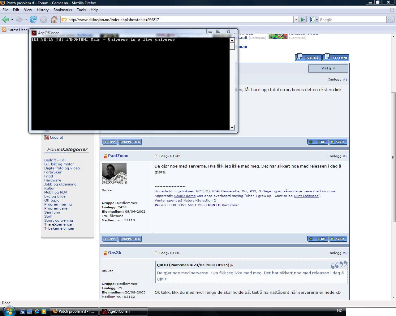The height and width of the screenshot is (316, 396).
Task: Click OPP under the first post
Action: pos(110,142)
